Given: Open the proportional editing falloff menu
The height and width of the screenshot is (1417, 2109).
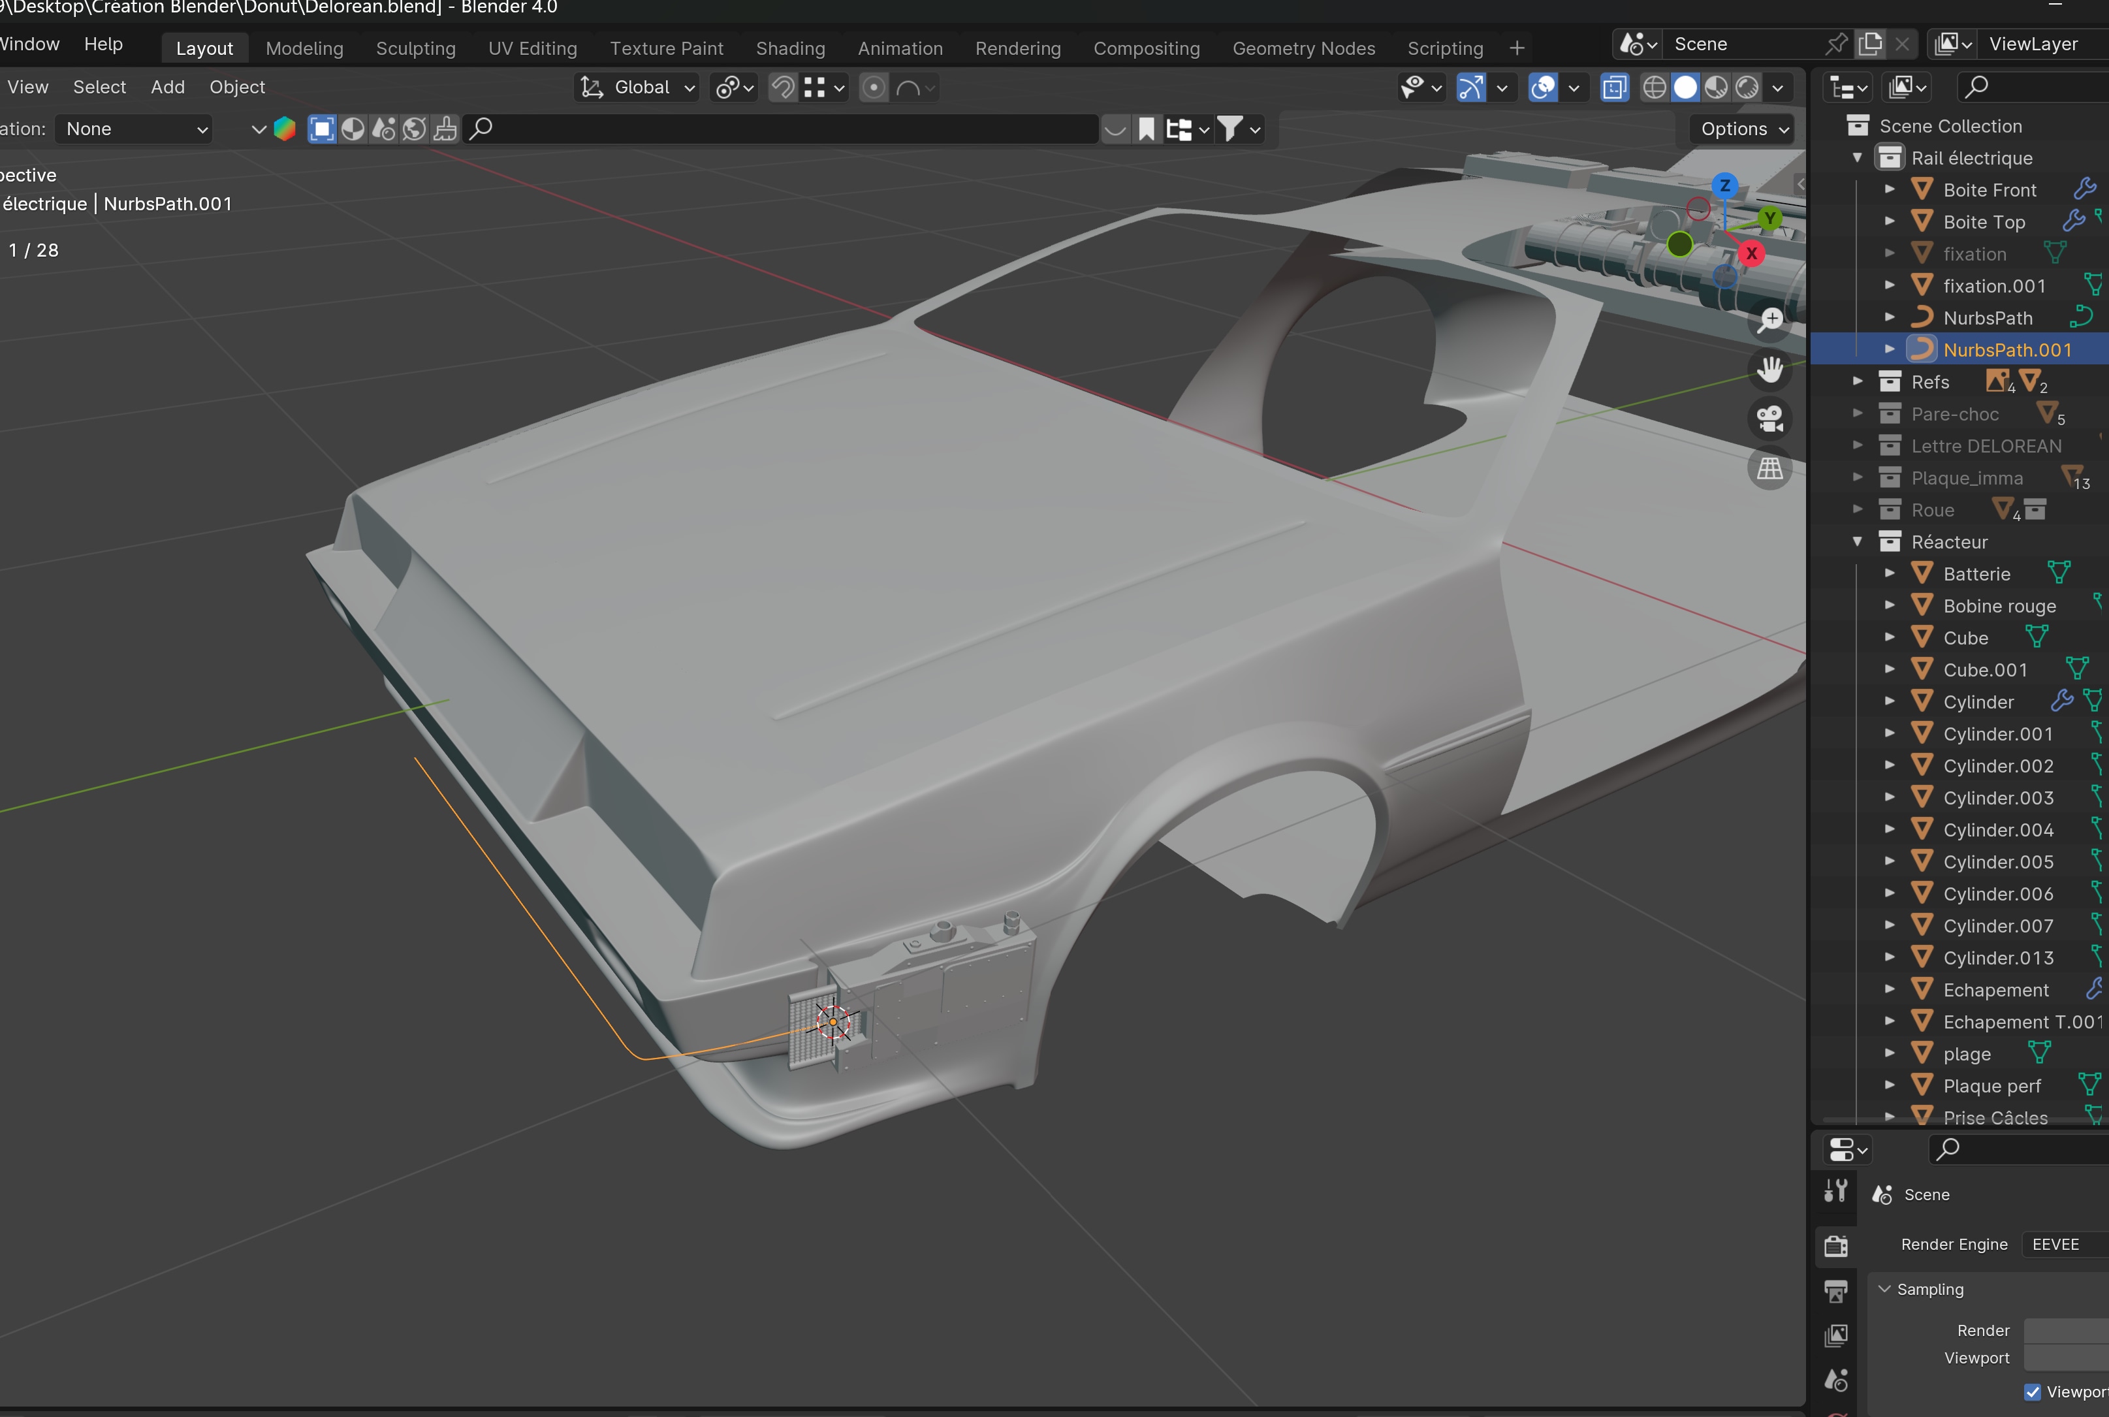Looking at the screenshot, I should click(914, 88).
